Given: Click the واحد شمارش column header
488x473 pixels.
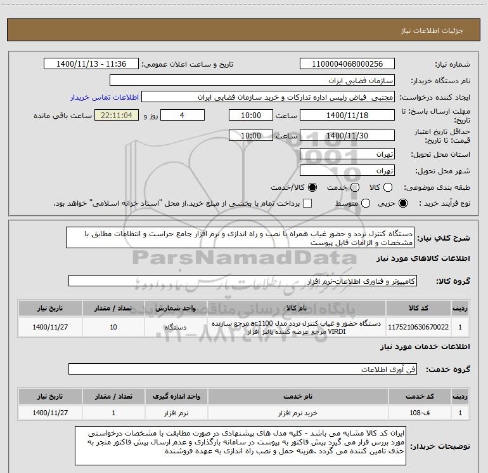Looking at the screenshot, I should (x=176, y=308).
